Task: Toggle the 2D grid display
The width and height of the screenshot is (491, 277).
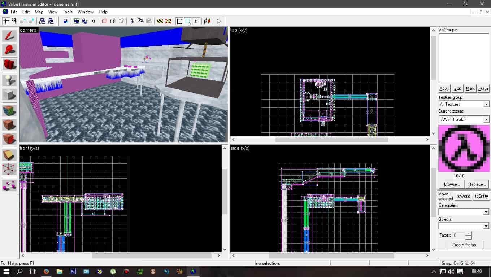Action: pos(6,21)
